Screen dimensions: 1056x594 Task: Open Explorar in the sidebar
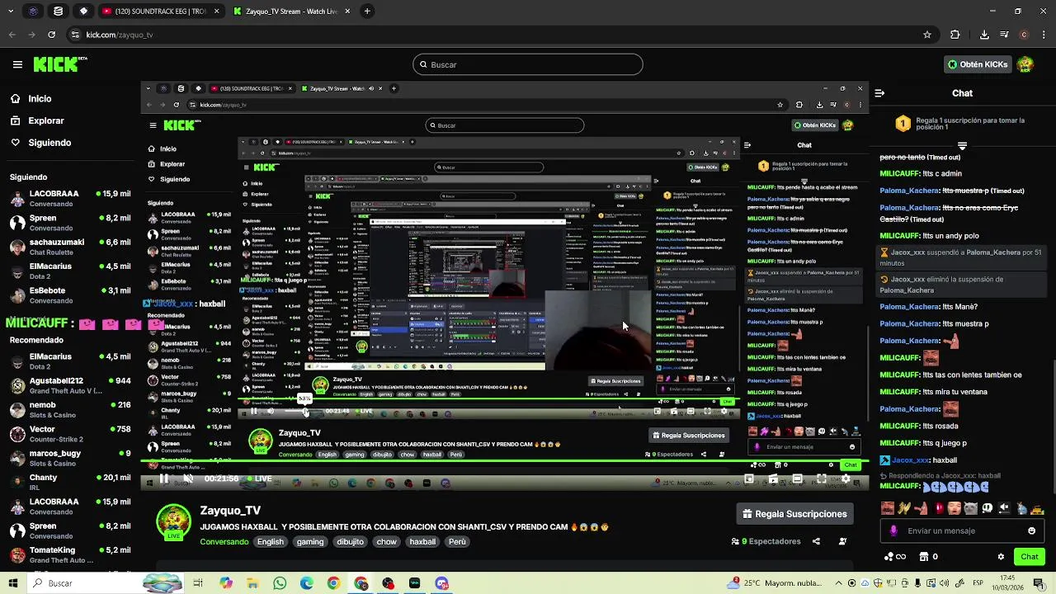coord(45,120)
